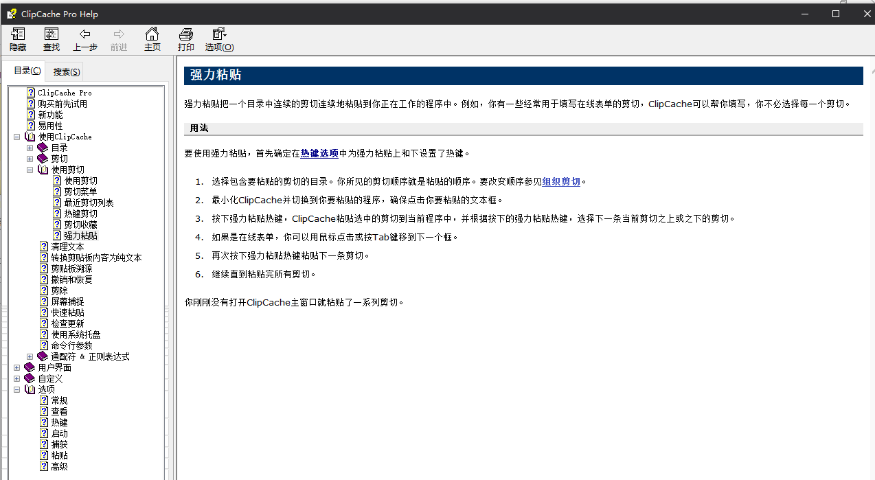Follow the 组织剪切 link
This screenshot has height=480, width=875.
[561, 182]
